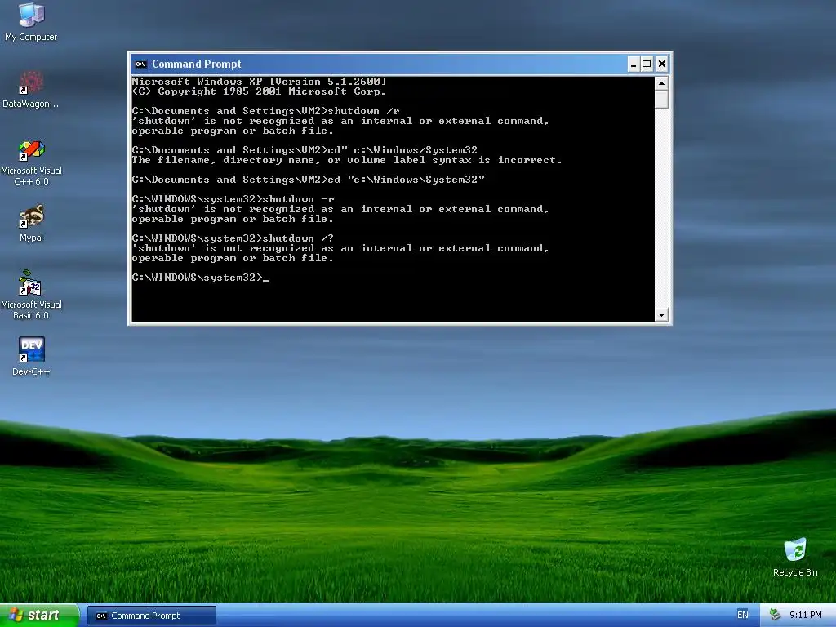
Task: Click the 'shutdown -r' command line
Action: (233, 199)
